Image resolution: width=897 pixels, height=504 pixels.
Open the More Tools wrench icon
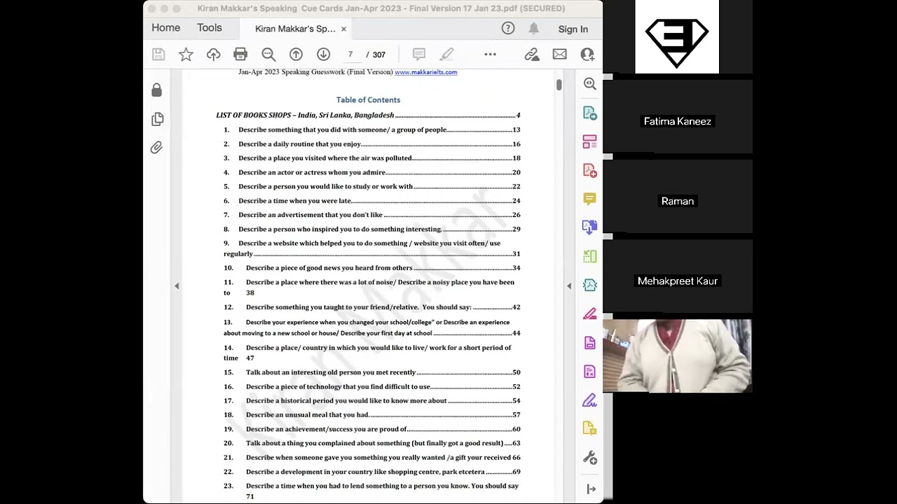tap(590, 458)
